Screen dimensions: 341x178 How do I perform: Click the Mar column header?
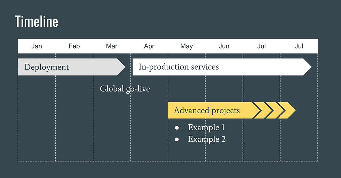pos(112,46)
